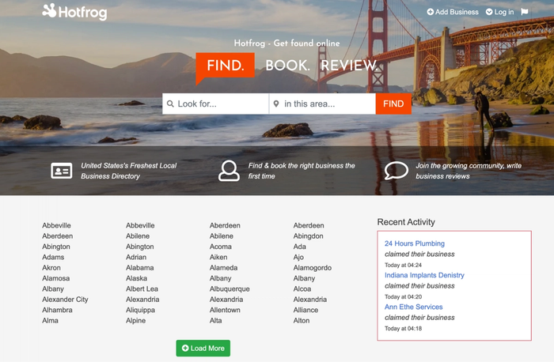Open the Abingdon city link
The width and height of the screenshot is (554, 362).
(308, 236)
